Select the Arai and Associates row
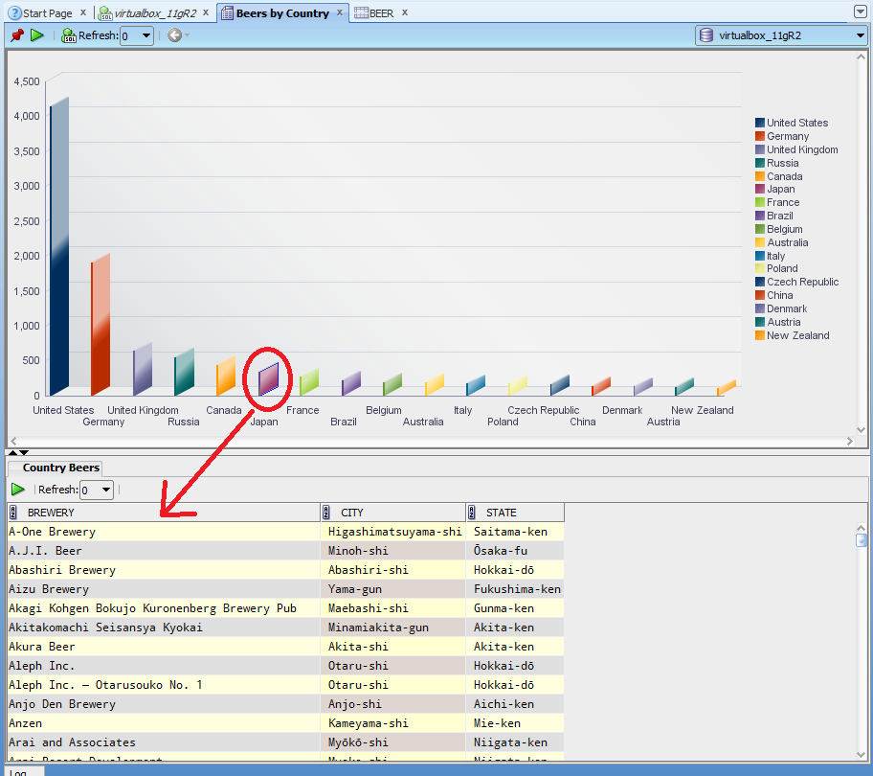Image resolution: width=873 pixels, height=776 pixels. pyautogui.click(x=285, y=742)
